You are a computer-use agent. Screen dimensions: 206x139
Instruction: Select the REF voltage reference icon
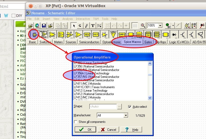96,35
